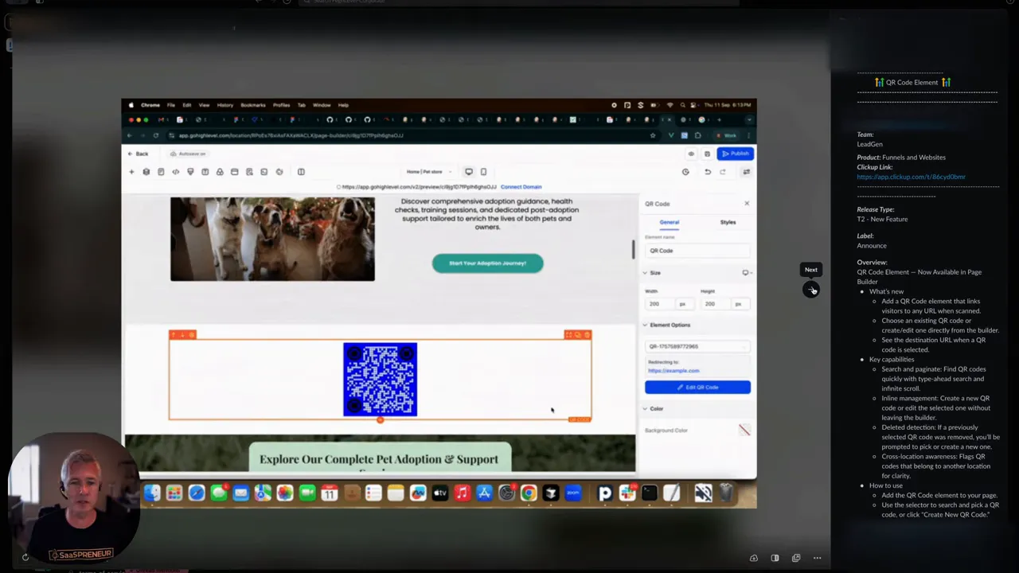The width and height of the screenshot is (1019, 573).
Task: Open the File menu in the menu bar
Action: point(170,105)
